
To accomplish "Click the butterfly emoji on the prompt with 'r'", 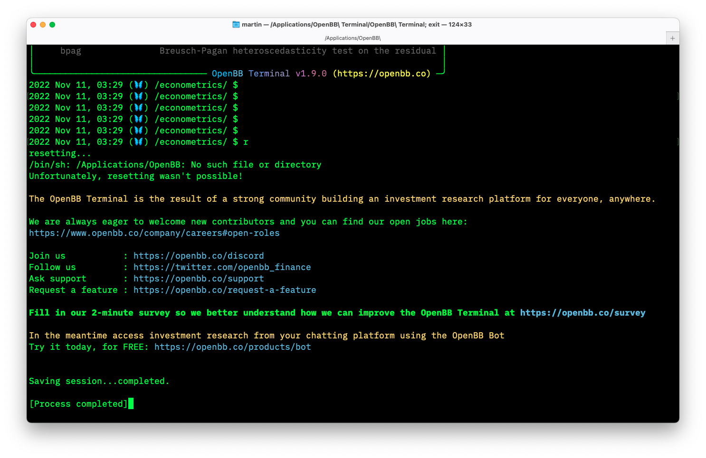I will click(139, 142).
